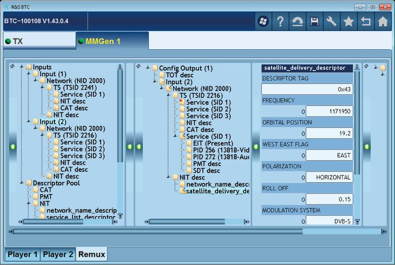Screen dimensions: 395x265
Task: Click the TOT desc folder icon
Action: [x=162, y=75]
